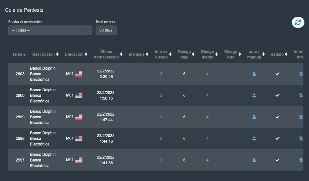Click the refresh queue button
Image resolution: width=309 pixels, height=181 pixels.
pyautogui.click(x=298, y=22)
